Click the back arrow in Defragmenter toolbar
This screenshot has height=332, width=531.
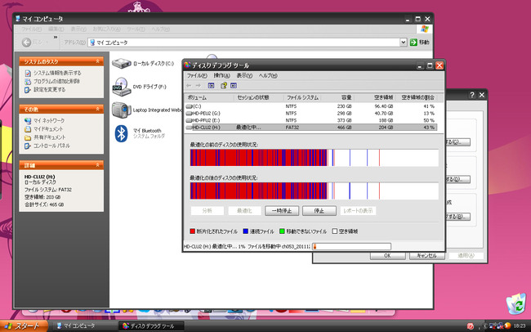click(189, 86)
